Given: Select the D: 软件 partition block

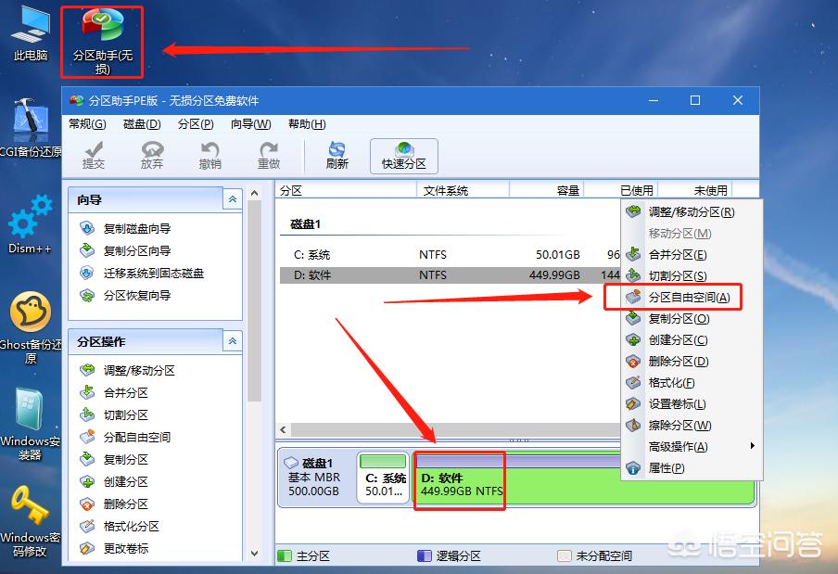Looking at the screenshot, I should click(458, 479).
